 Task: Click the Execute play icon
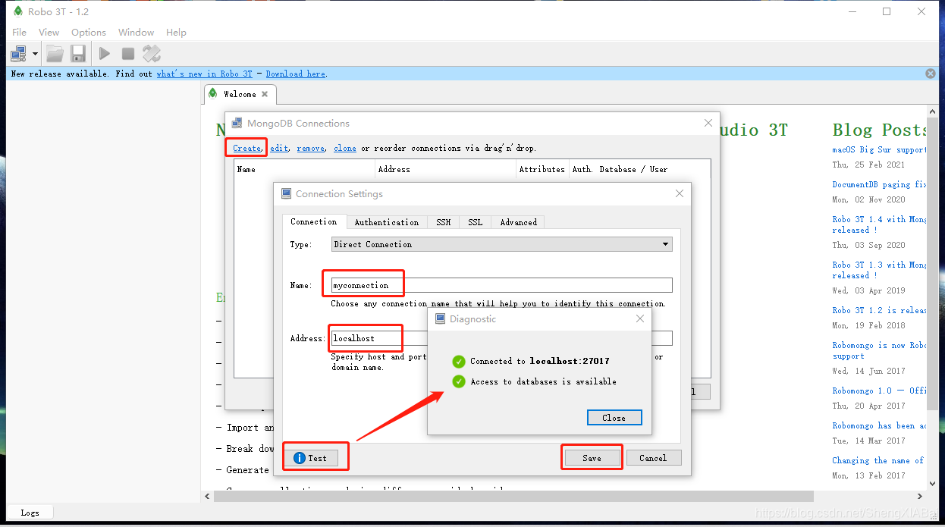[x=105, y=53]
